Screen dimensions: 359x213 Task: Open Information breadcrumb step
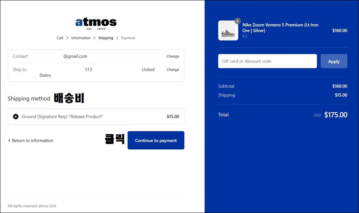click(x=81, y=38)
